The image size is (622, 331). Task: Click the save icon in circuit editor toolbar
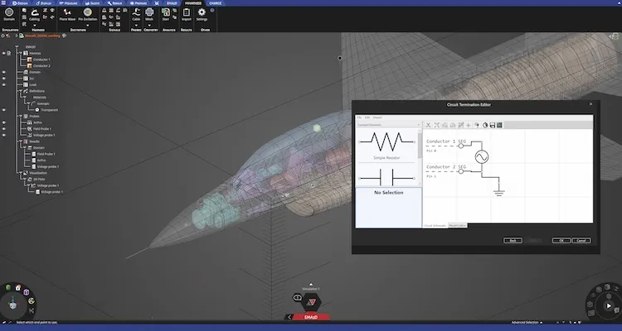493,125
